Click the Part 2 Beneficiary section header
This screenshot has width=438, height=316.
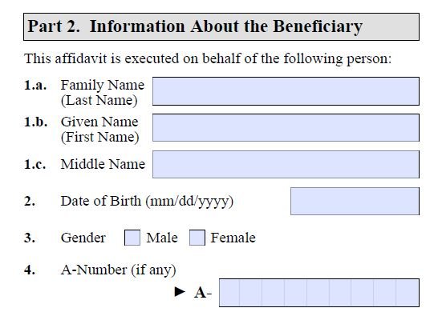pos(221,26)
